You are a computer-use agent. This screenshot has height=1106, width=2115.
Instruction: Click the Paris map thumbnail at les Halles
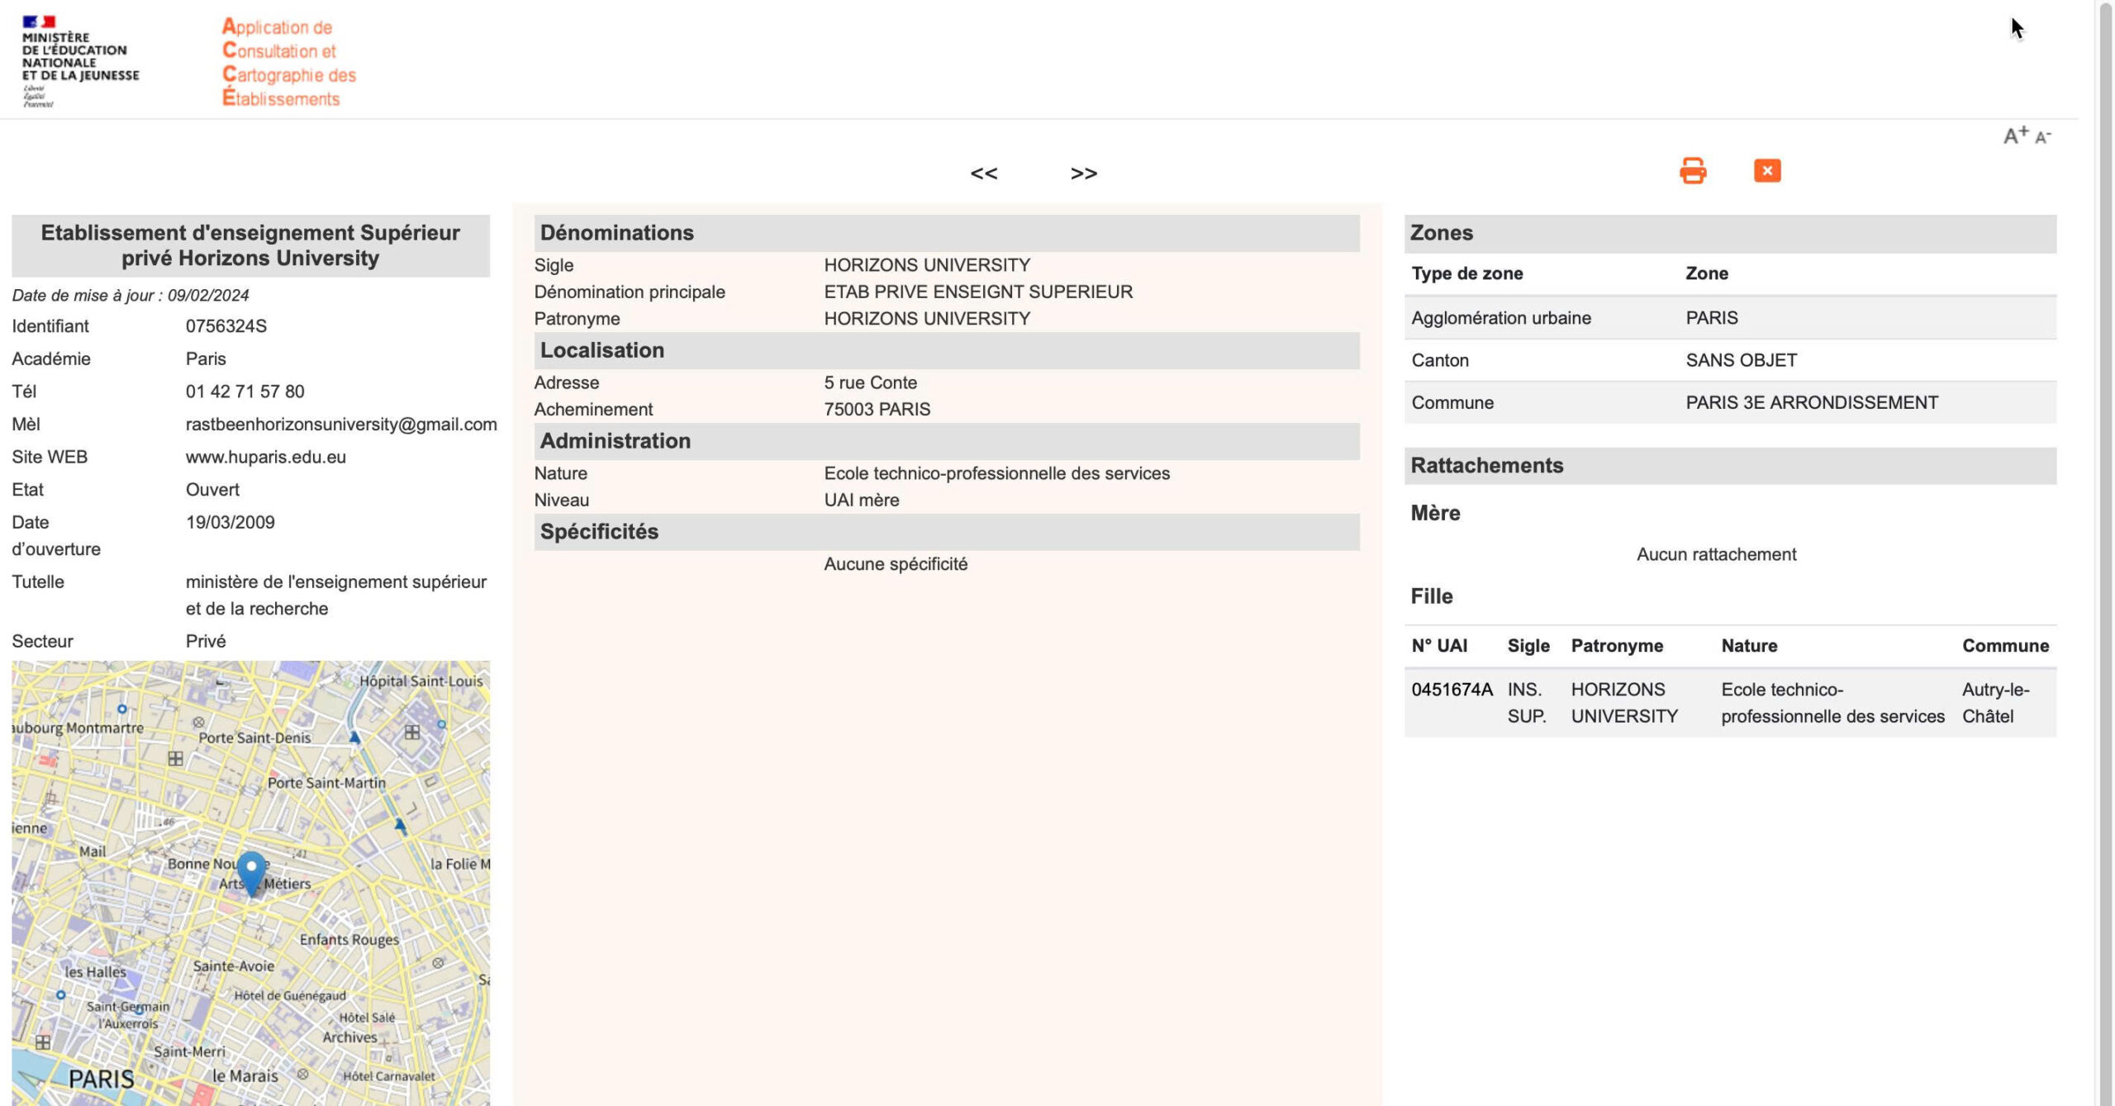coord(96,972)
